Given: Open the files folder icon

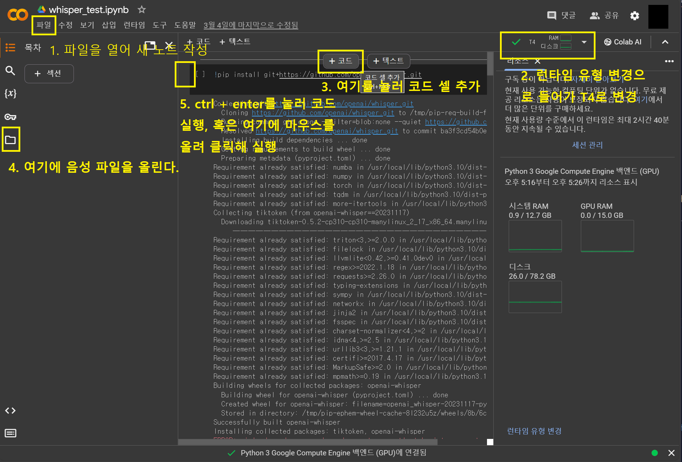Looking at the screenshot, I should tap(11, 140).
